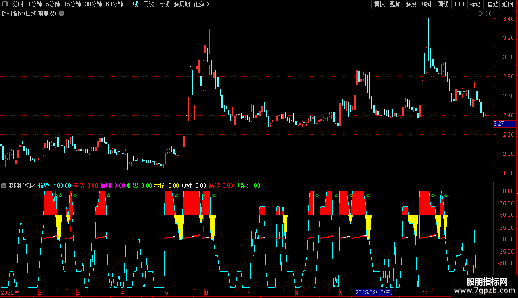The height and width of the screenshot is (298, 518).
Task: Click the diamond marker icon above chart
Action: click(480, 14)
